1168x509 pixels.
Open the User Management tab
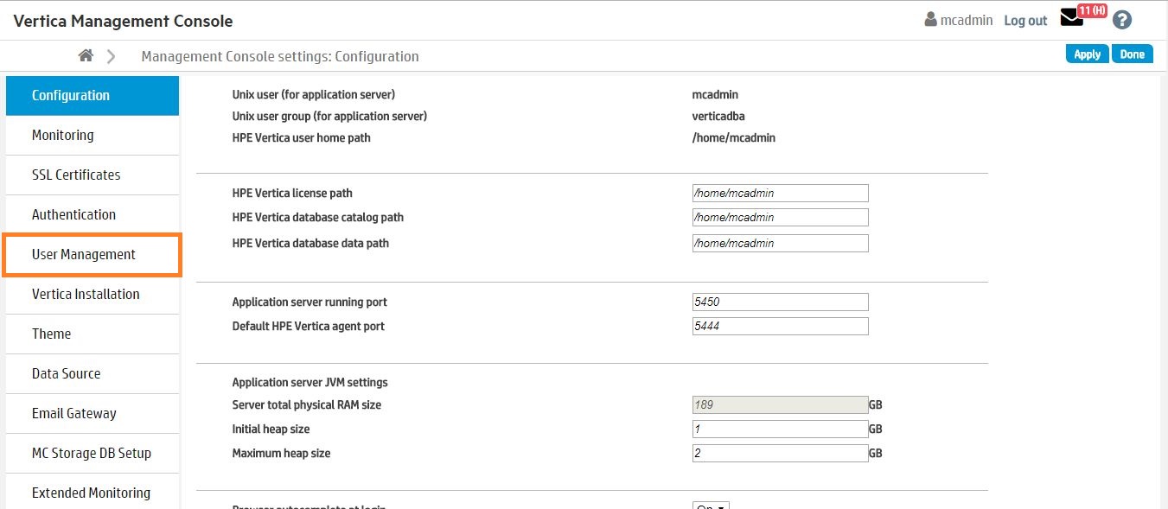click(x=92, y=255)
